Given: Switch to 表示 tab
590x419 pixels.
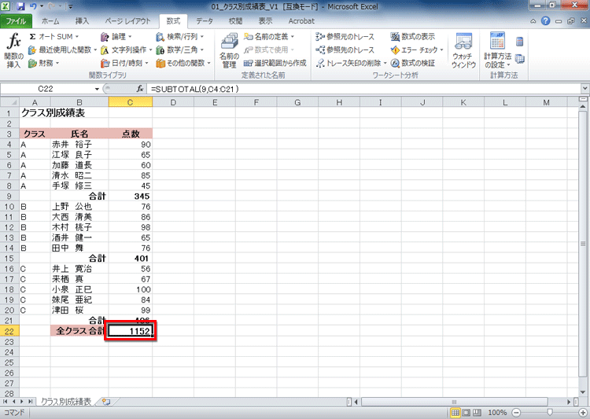Looking at the screenshot, I should 265,21.
